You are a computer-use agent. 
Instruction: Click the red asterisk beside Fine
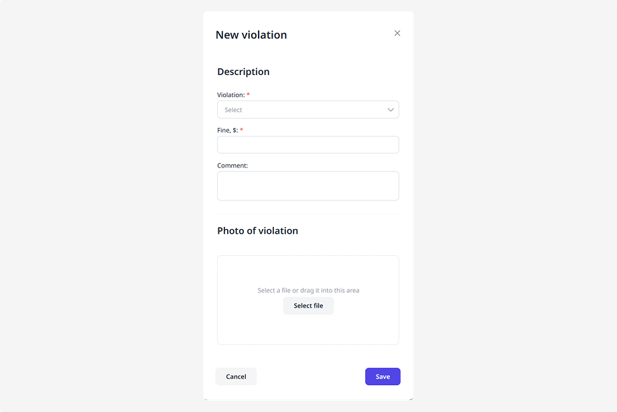tap(241, 130)
